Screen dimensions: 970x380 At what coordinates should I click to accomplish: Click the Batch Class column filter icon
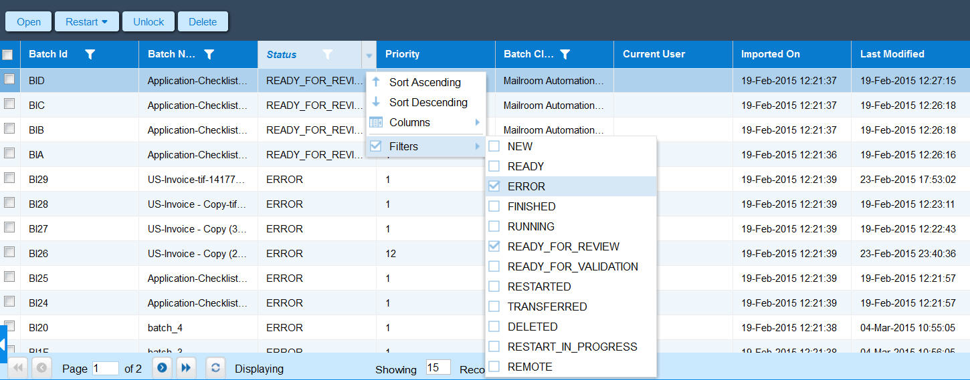tap(565, 55)
